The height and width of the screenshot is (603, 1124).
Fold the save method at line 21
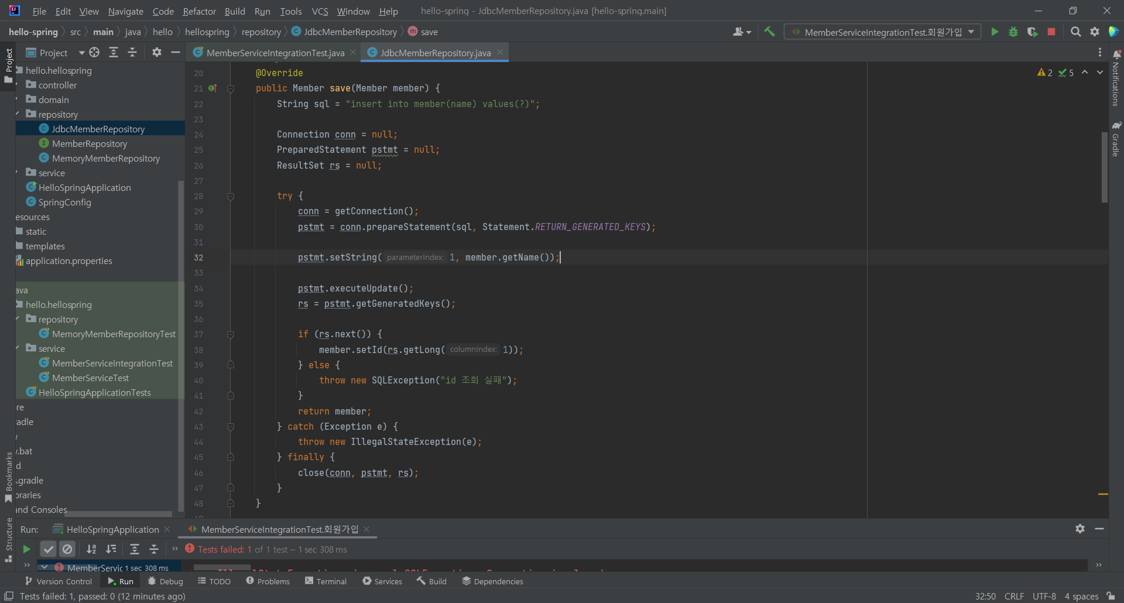point(231,88)
